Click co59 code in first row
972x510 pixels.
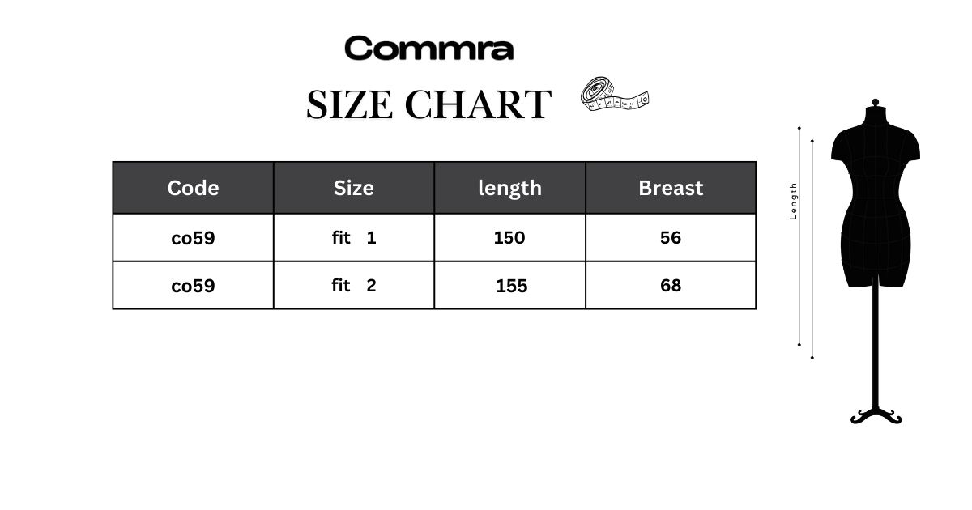coord(193,238)
